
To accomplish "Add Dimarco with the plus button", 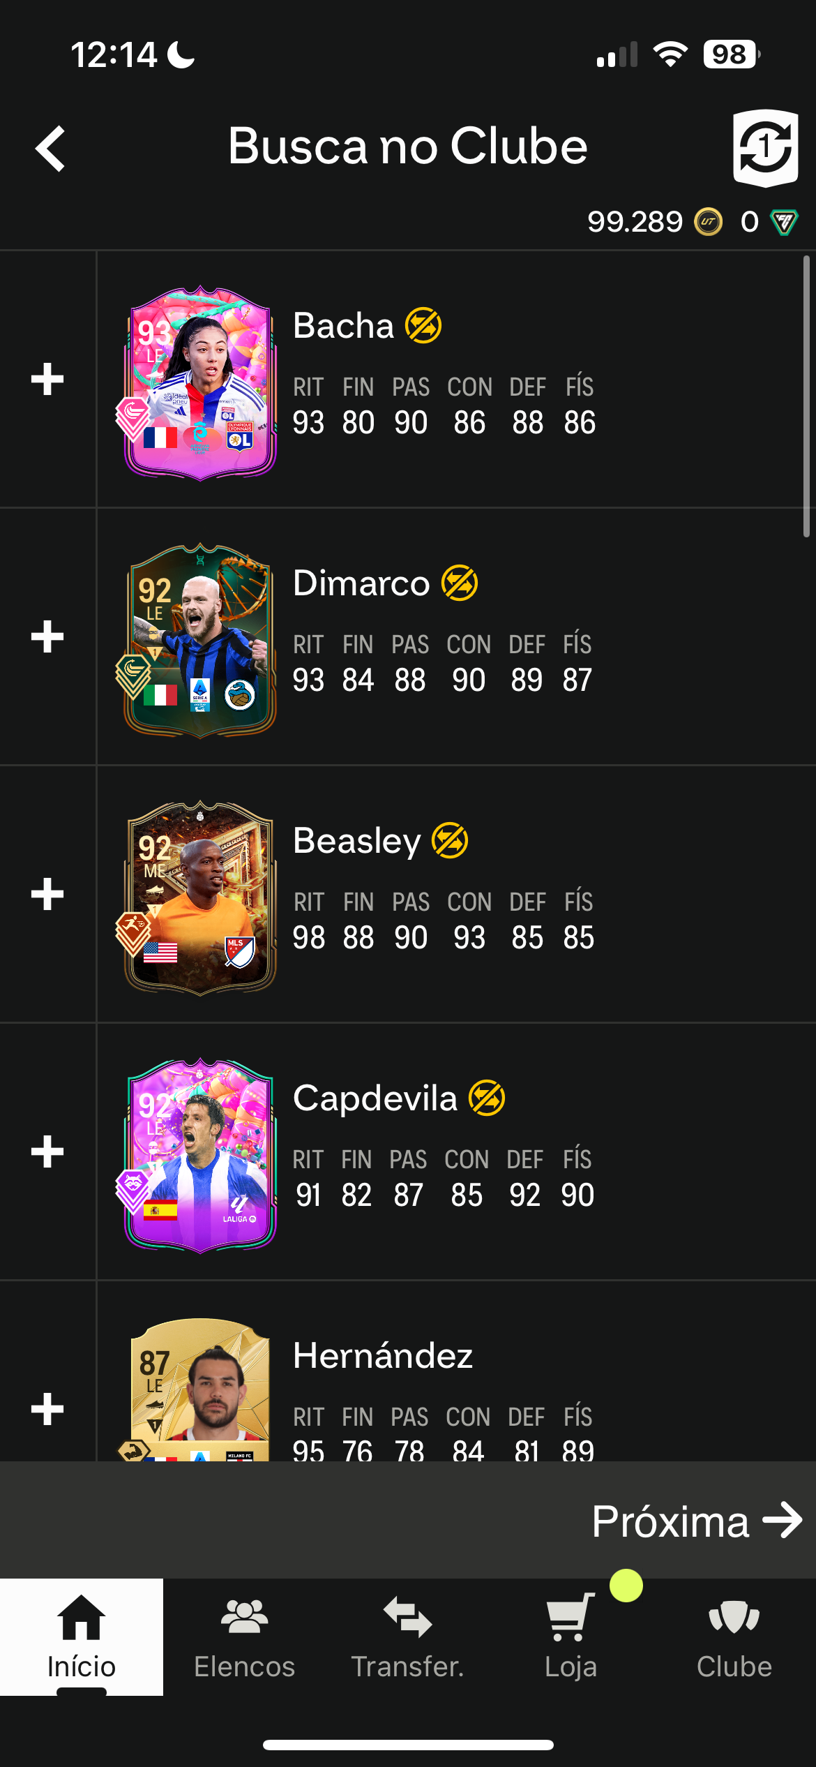I will pos(47,636).
